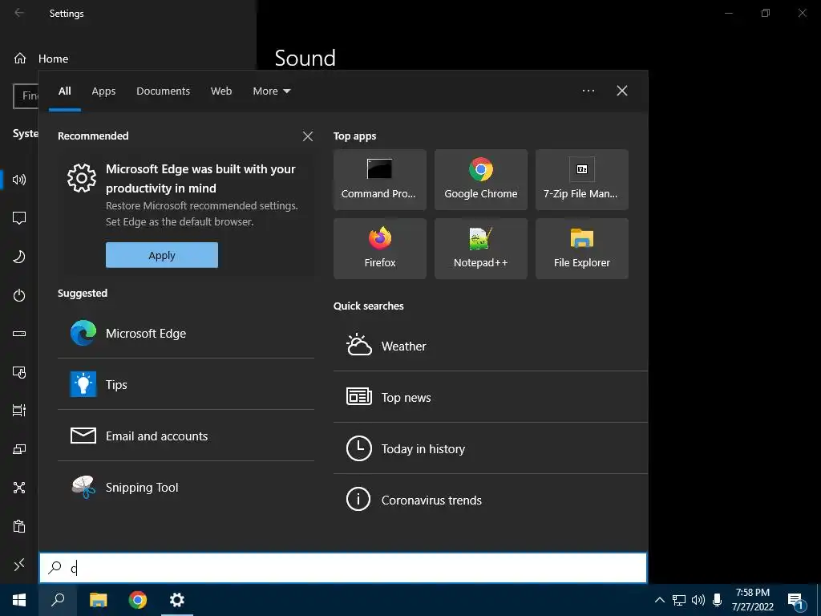821x616 pixels.
Task: Open Email and accounts suggestion
Action: point(186,436)
